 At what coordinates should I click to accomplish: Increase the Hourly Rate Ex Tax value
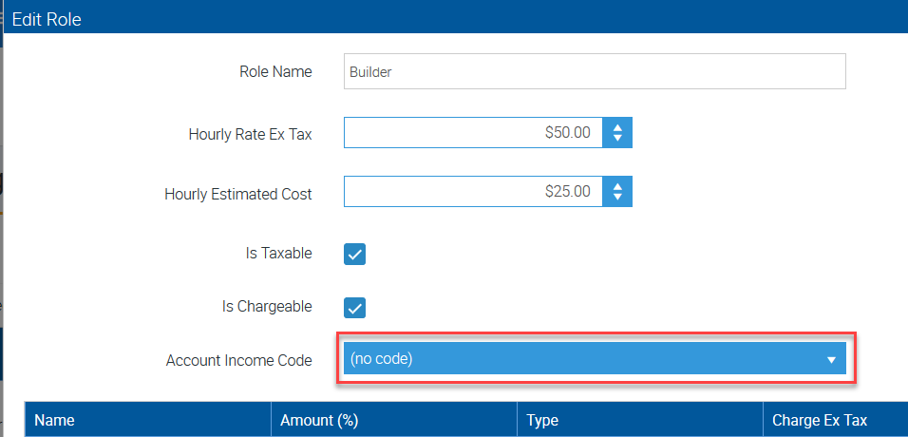coord(617,127)
